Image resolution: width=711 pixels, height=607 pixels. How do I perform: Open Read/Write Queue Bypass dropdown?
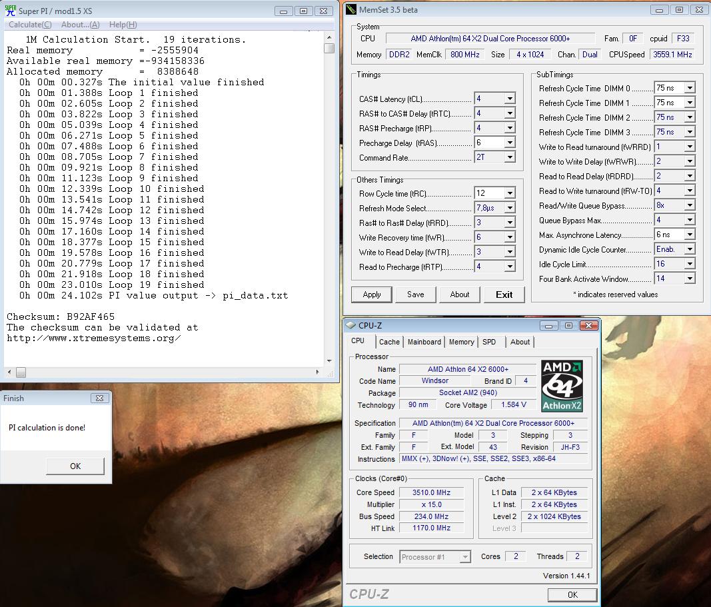coord(690,205)
